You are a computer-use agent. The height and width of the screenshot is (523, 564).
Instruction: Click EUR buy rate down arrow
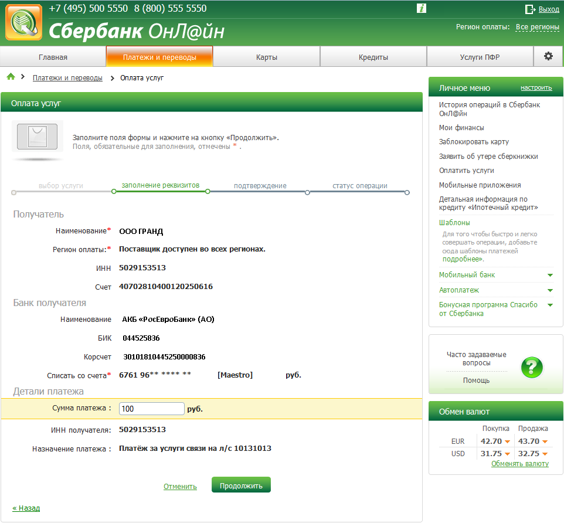[x=508, y=442]
